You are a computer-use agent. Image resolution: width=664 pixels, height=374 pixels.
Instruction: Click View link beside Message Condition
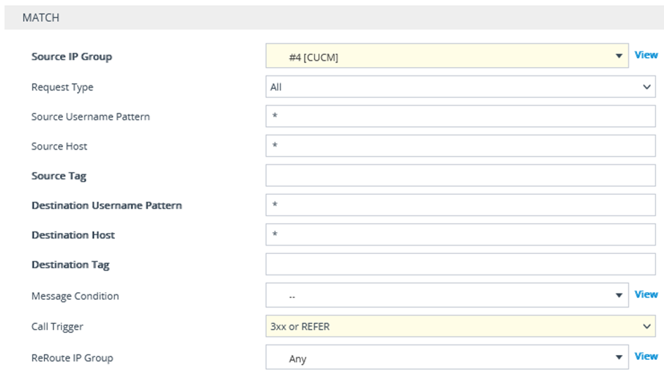(646, 294)
